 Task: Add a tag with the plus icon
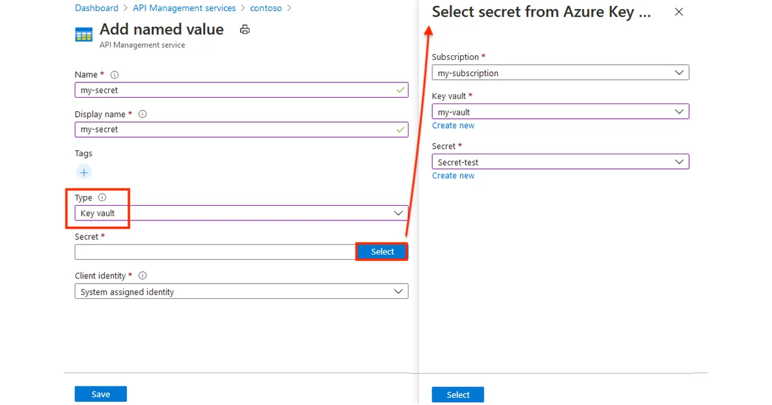(84, 172)
